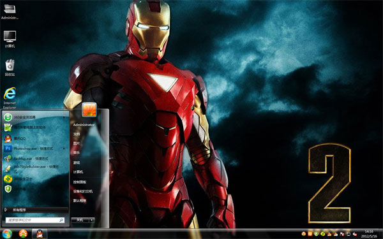Click the taskbar clock showing 2012/5/16

point(369,234)
